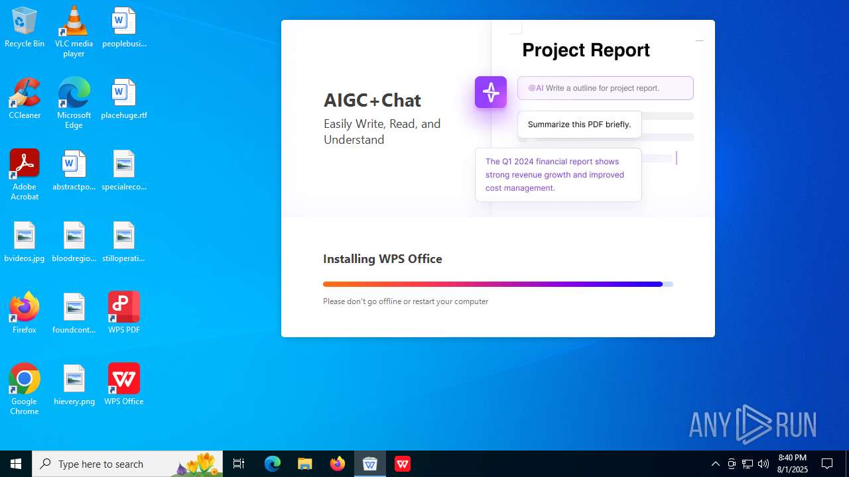Open red WPS Office taskbar icon
The image size is (849, 477).
click(x=403, y=464)
